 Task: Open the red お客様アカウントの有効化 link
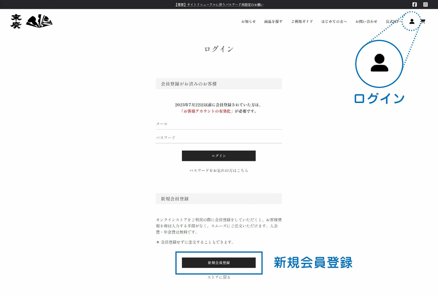point(207,111)
